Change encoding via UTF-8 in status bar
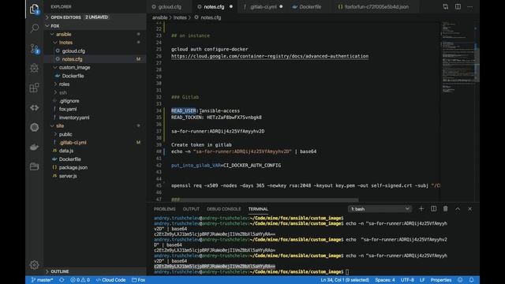 (407, 280)
